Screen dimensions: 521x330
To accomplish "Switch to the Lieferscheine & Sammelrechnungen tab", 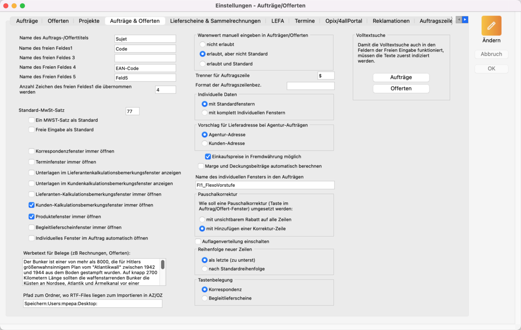I will 215,21.
